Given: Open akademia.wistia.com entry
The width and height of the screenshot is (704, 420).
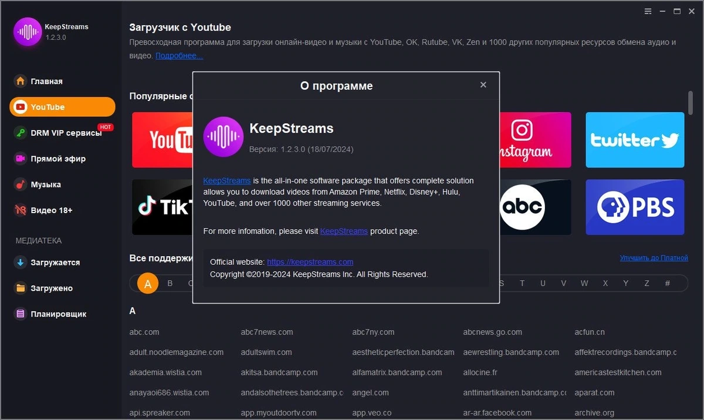Looking at the screenshot, I should (165, 372).
